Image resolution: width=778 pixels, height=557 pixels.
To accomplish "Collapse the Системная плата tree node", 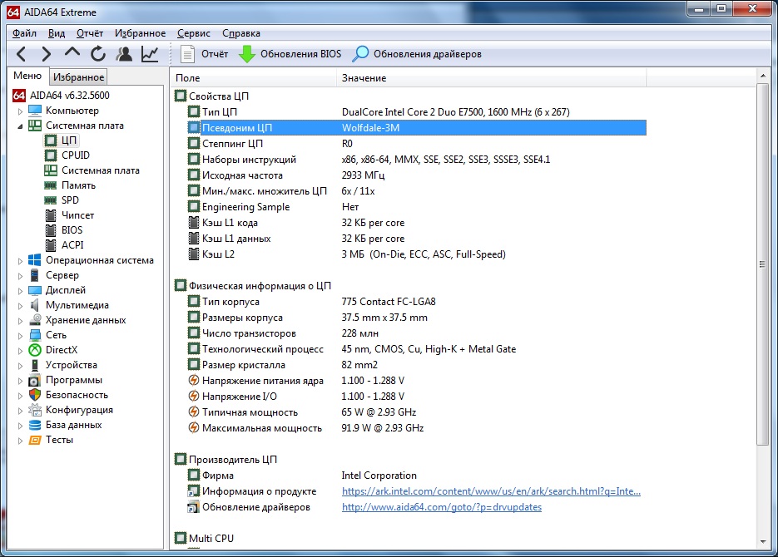I will (20, 126).
